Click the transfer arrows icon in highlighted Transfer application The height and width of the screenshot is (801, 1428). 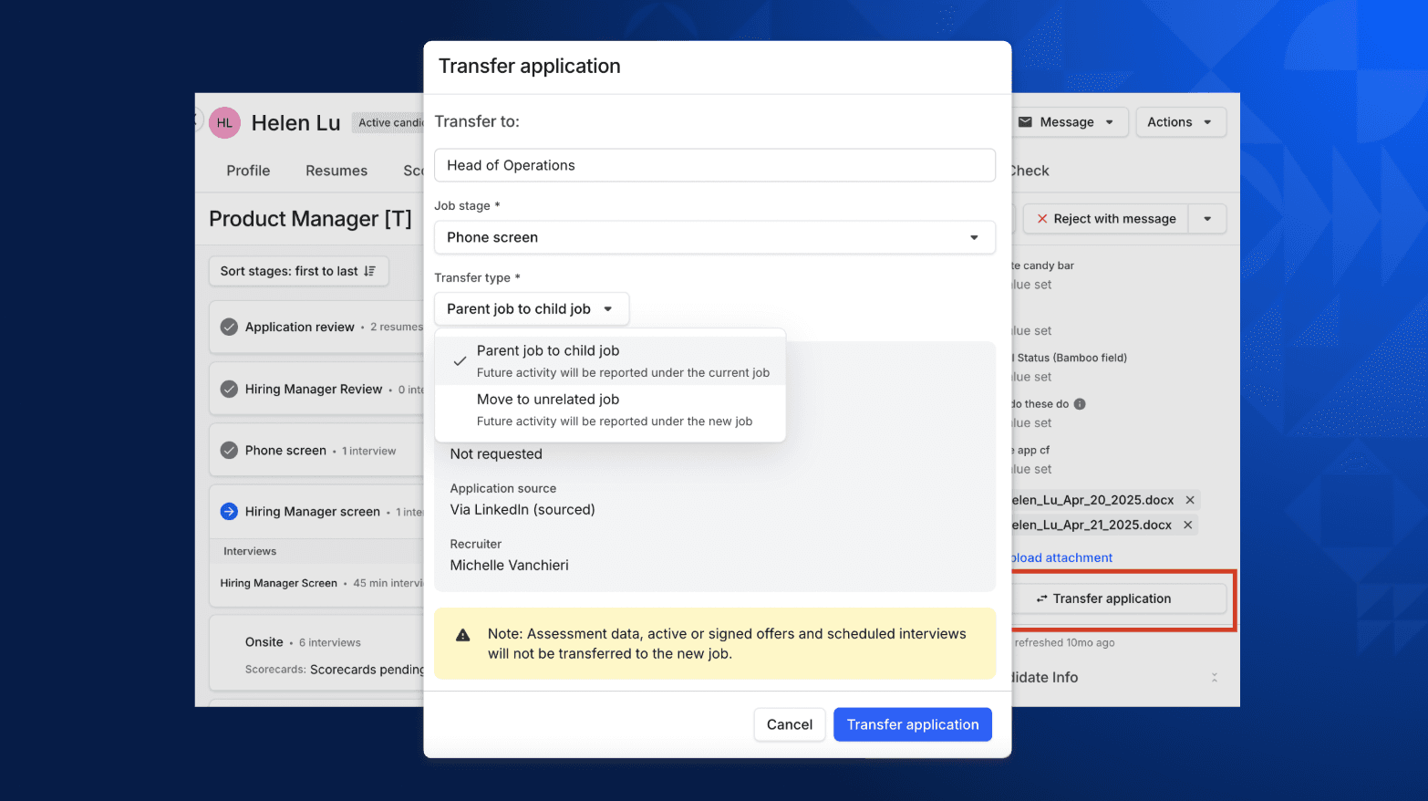coord(1042,598)
